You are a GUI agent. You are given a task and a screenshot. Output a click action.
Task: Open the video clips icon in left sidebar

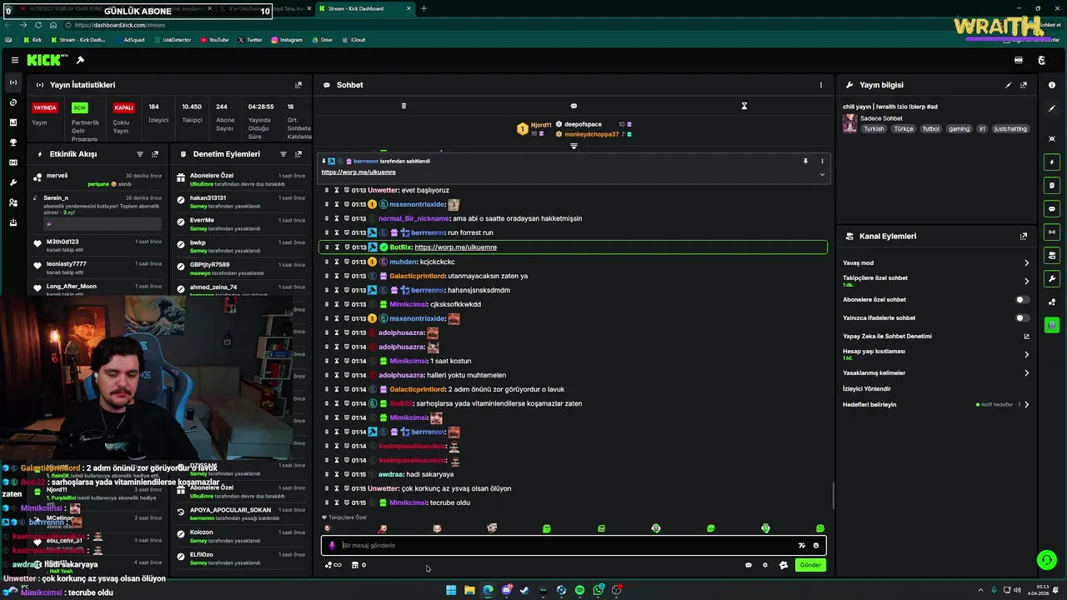pyautogui.click(x=13, y=162)
